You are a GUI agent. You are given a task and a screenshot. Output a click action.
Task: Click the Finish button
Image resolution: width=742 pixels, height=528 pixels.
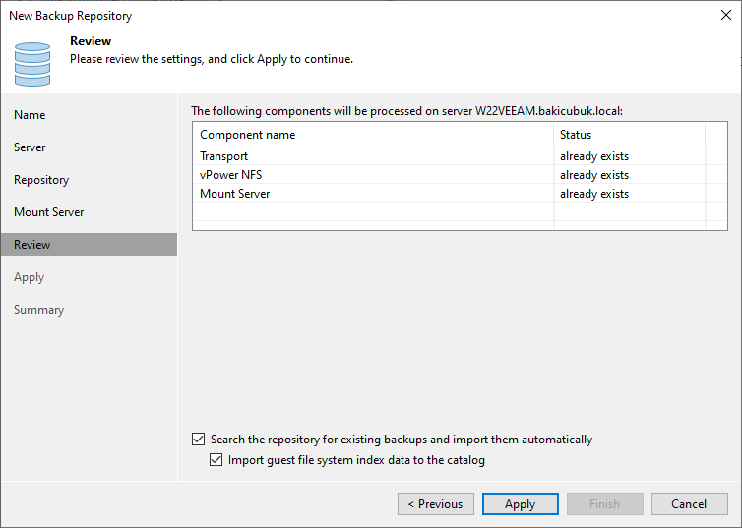point(604,504)
